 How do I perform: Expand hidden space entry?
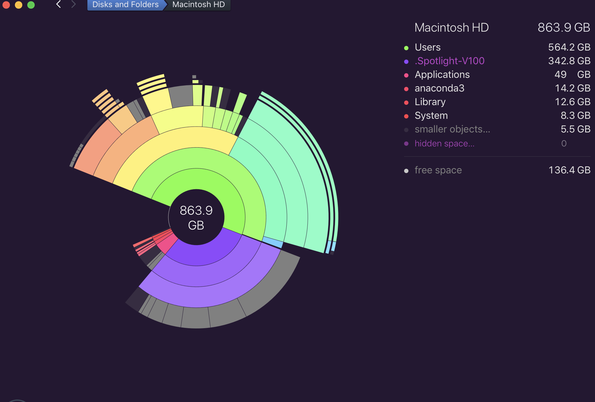click(x=444, y=143)
